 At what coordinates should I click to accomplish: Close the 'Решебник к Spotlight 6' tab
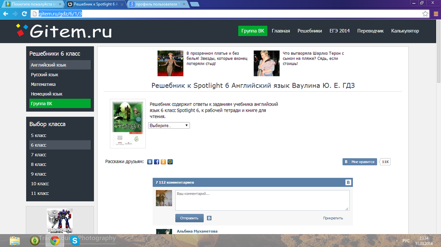(122, 4)
